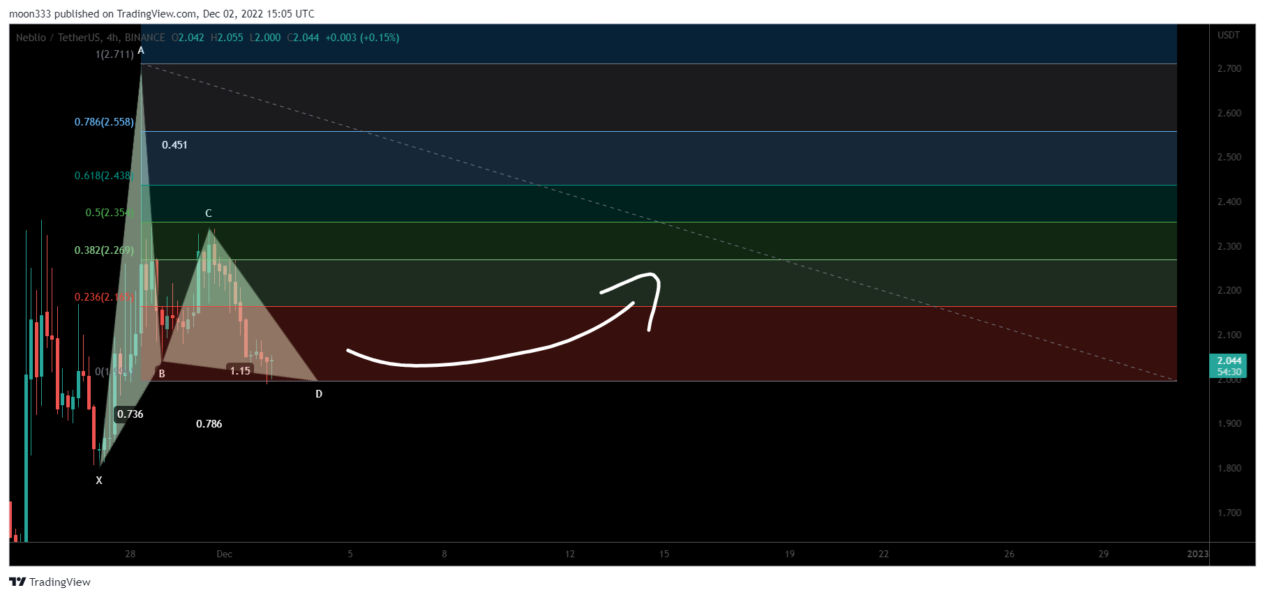1265x597 pixels.
Task: Select the 0.236(2.165) Fibonacci level label
Action: pos(104,297)
